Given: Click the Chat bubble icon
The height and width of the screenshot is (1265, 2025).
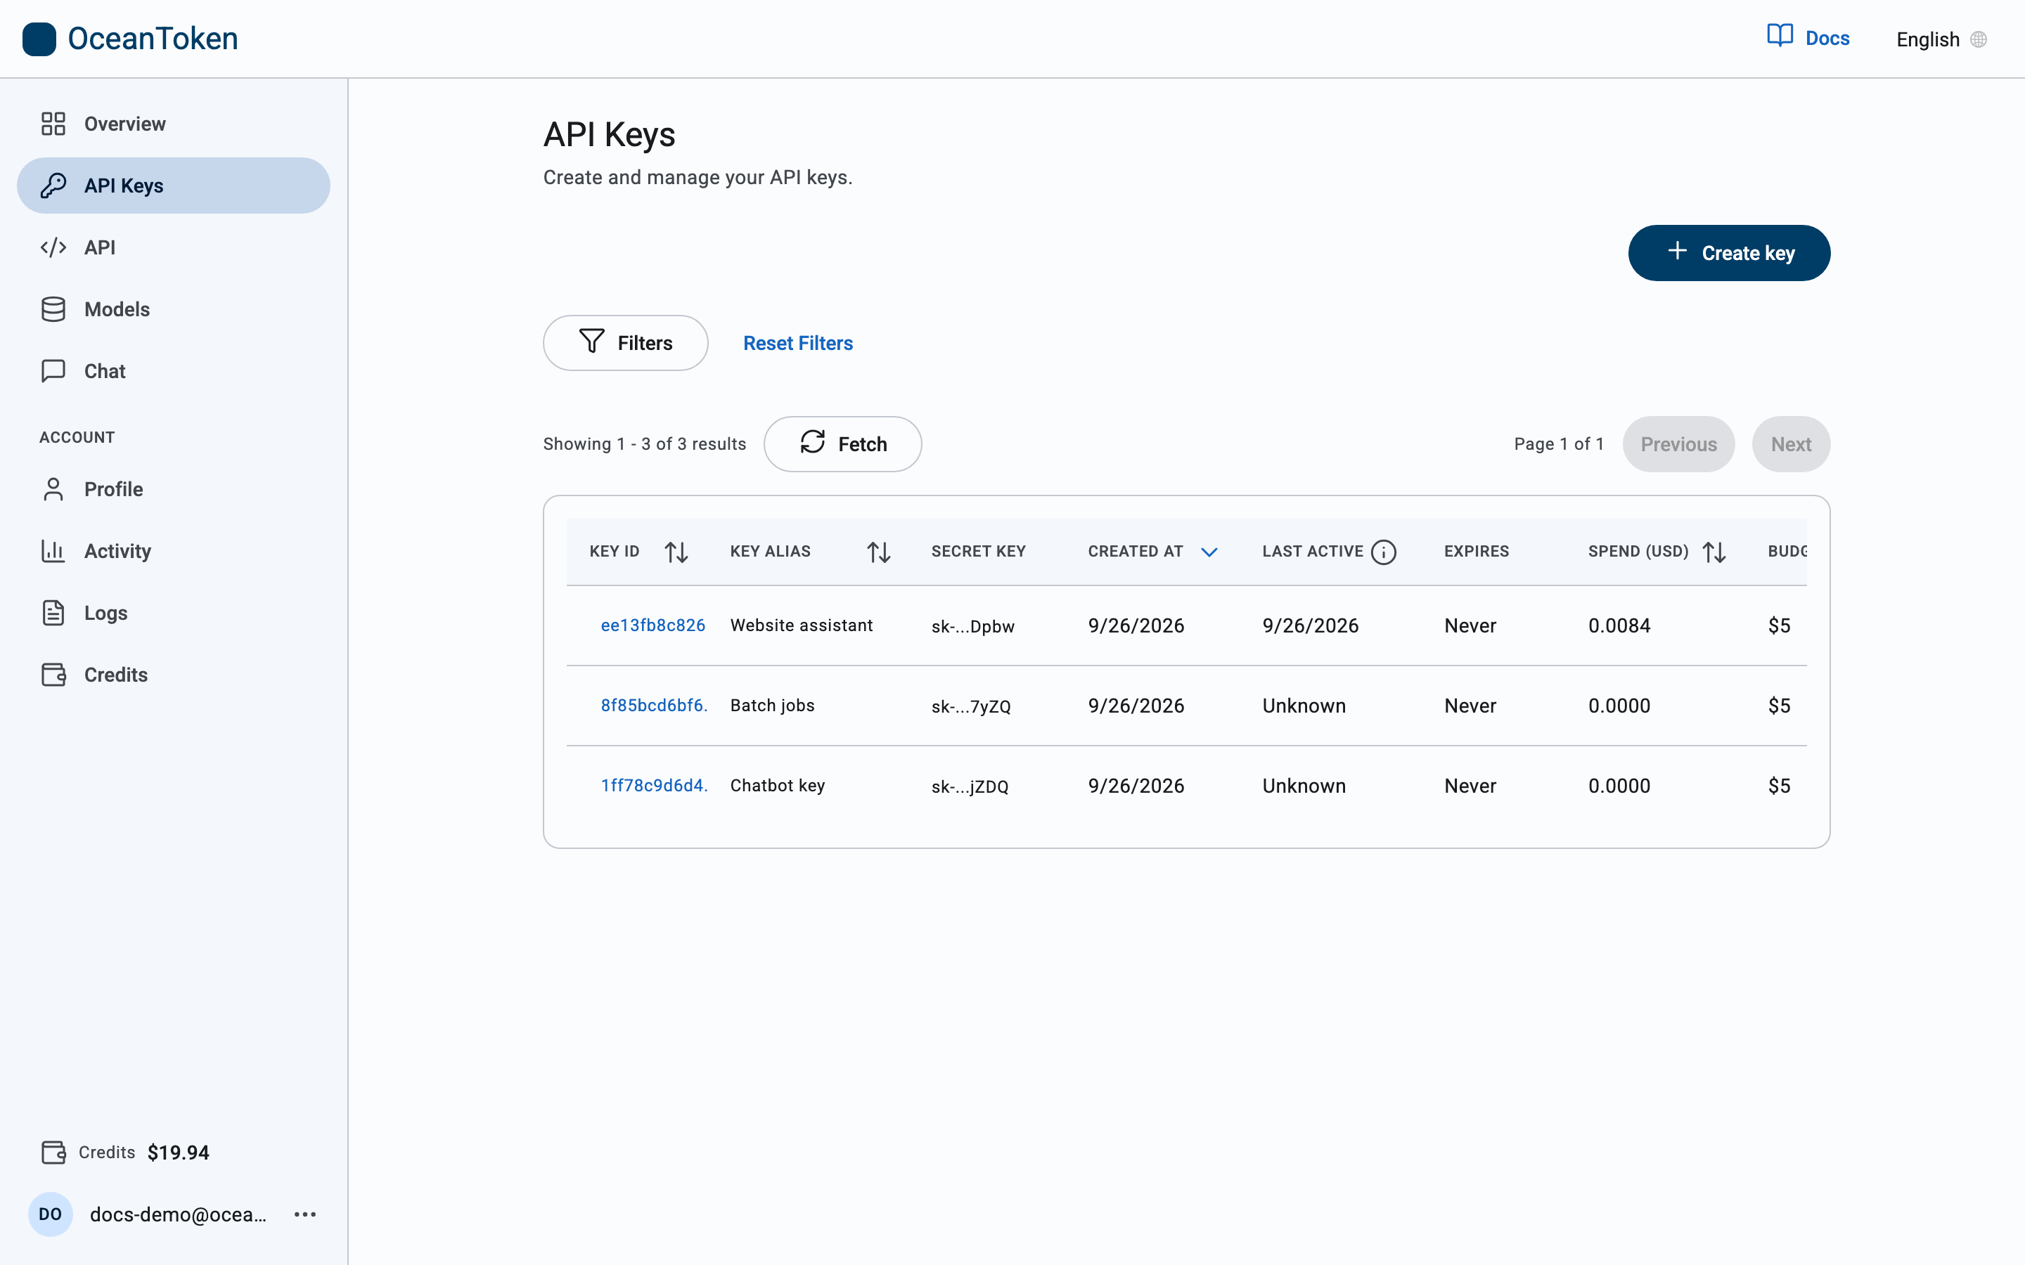Looking at the screenshot, I should point(53,370).
